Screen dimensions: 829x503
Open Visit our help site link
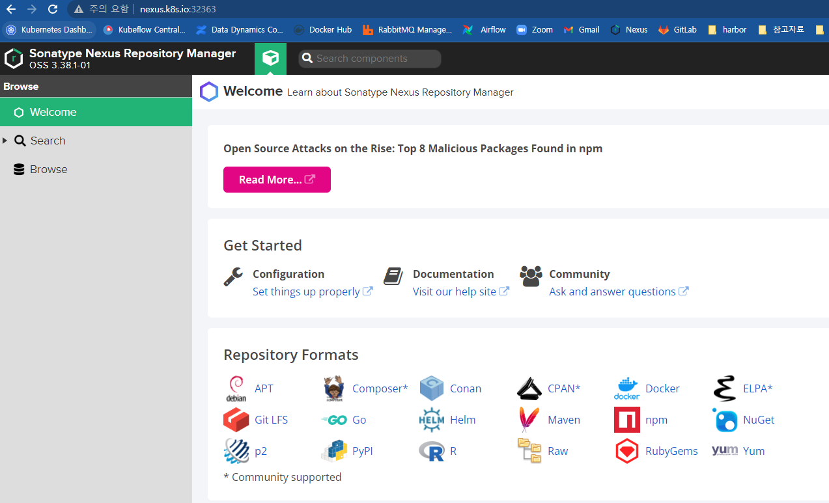pos(461,292)
